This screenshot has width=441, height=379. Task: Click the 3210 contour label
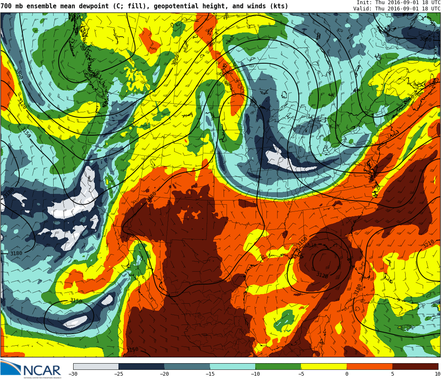428,244
